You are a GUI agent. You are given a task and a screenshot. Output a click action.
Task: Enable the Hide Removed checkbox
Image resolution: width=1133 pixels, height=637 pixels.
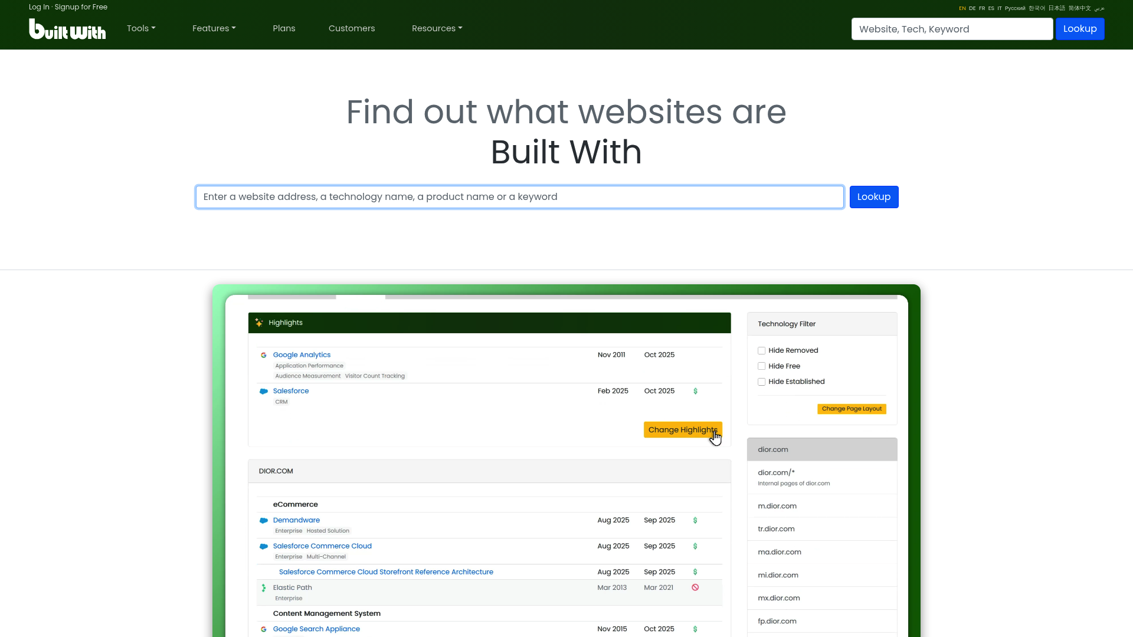pyautogui.click(x=761, y=351)
